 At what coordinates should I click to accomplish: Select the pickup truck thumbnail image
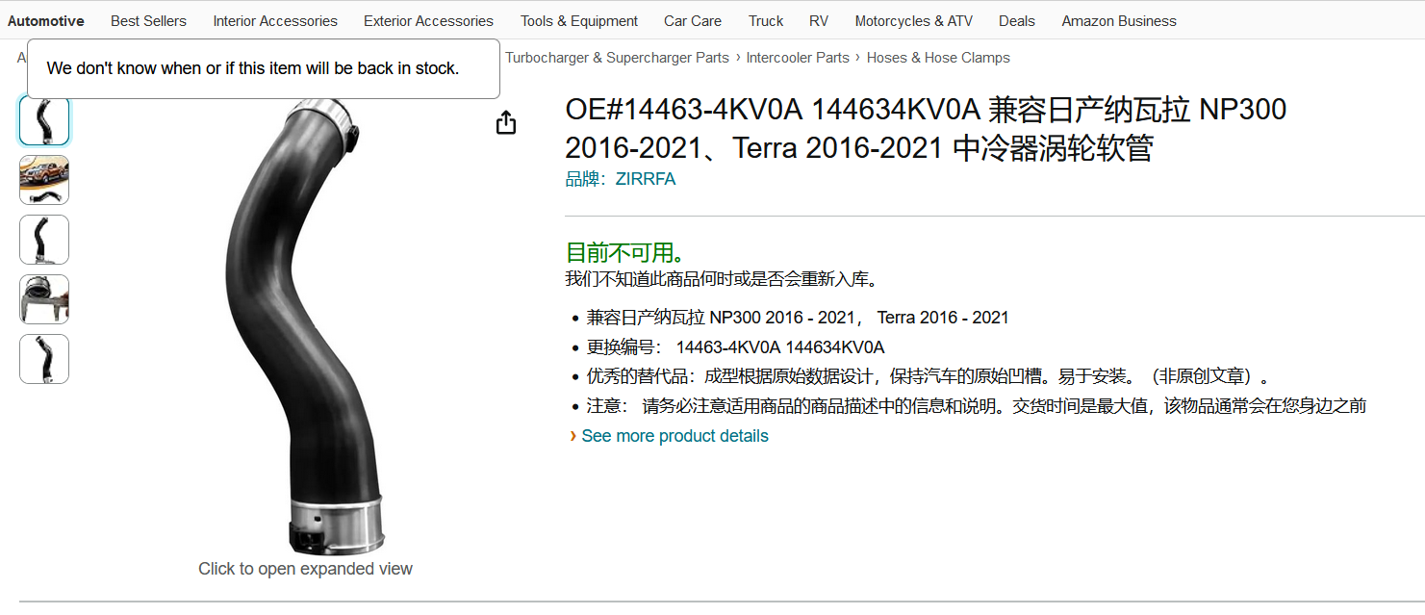44,180
